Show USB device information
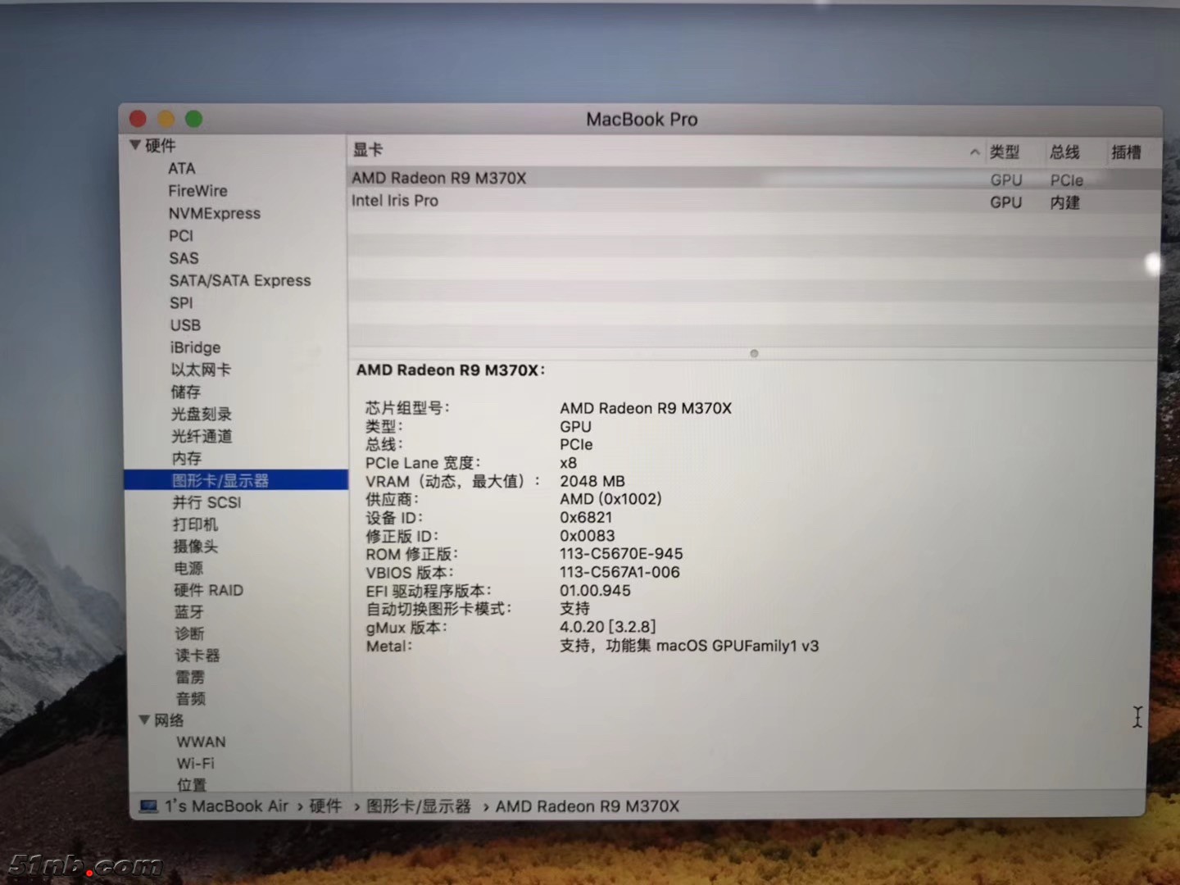The width and height of the screenshot is (1180, 885). 185,325
